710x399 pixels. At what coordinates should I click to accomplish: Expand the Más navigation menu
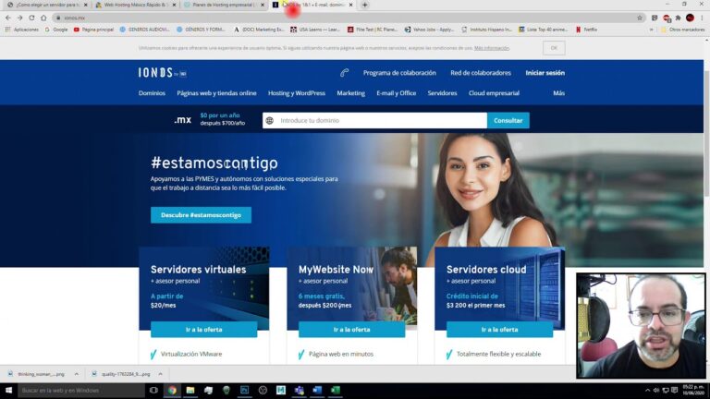558,93
